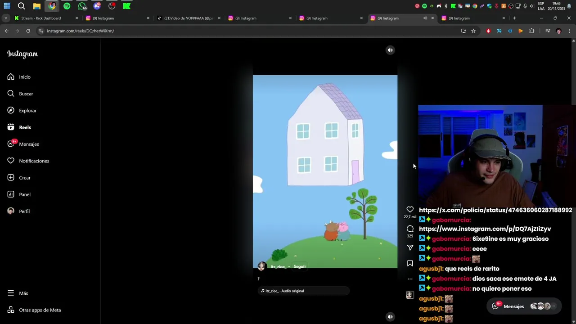Reload the current page

coord(28,31)
